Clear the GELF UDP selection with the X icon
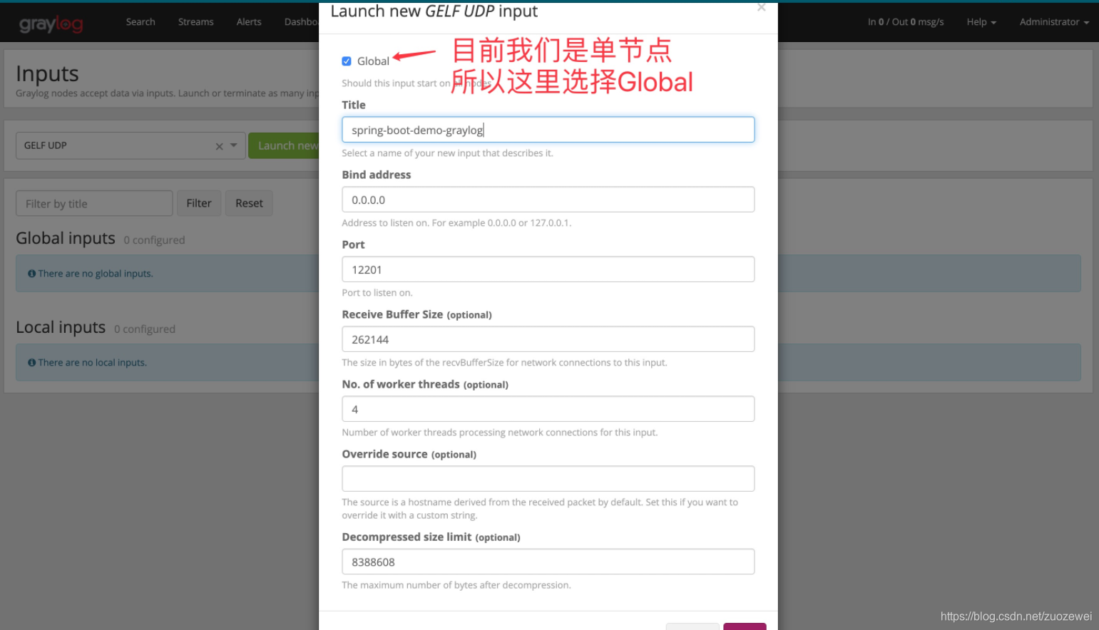This screenshot has width=1099, height=630. click(219, 145)
